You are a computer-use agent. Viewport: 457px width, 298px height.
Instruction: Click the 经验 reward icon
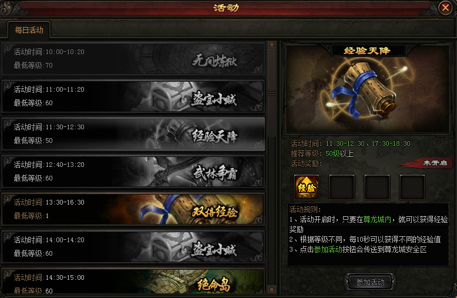pyautogui.click(x=307, y=187)
